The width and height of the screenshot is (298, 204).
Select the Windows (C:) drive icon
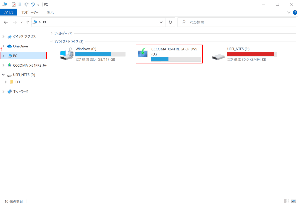(x=67, y=54)
